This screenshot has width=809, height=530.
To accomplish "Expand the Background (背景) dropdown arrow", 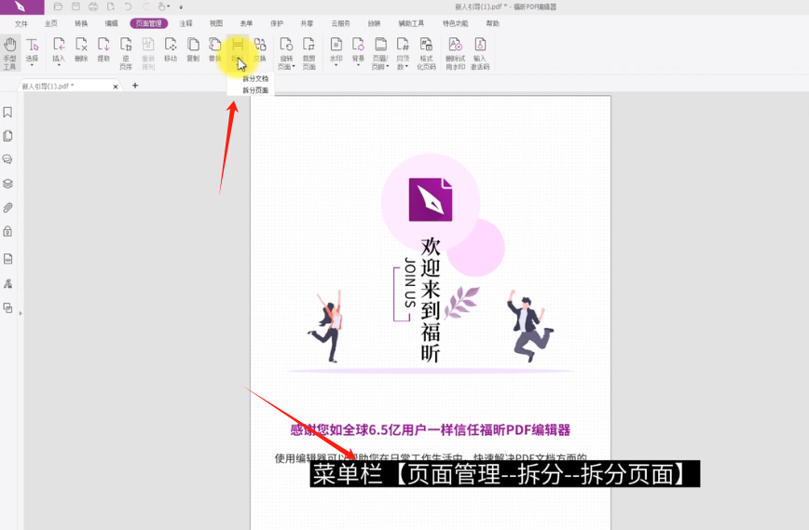I will 358,65.
